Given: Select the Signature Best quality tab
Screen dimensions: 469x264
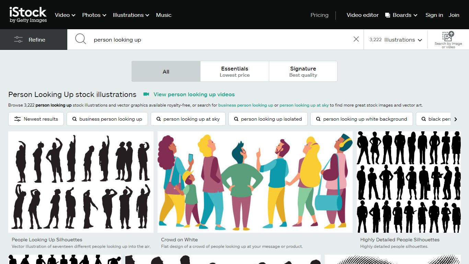Looking at the screenshot, I should tap(303, 71).
